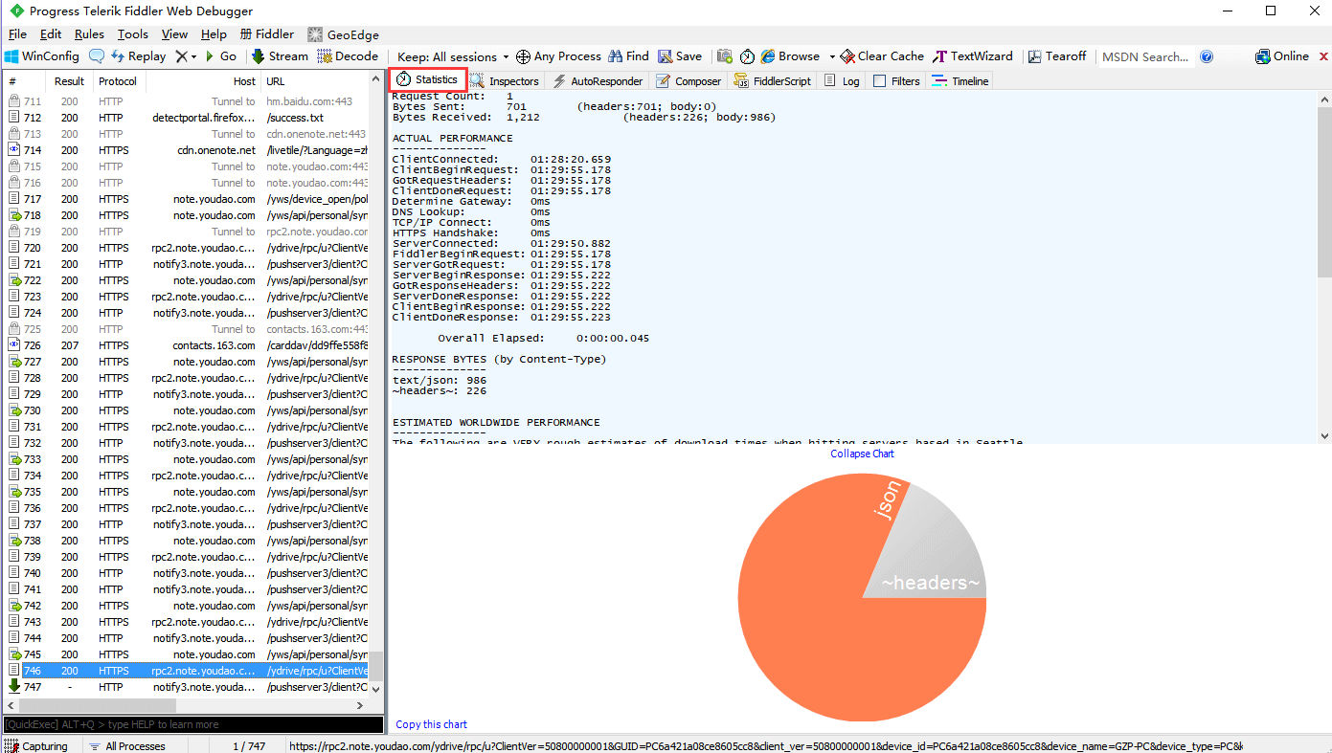This screenshot has height=753, width=1332.
Task: Open the View menu
Action: (175, 34)
